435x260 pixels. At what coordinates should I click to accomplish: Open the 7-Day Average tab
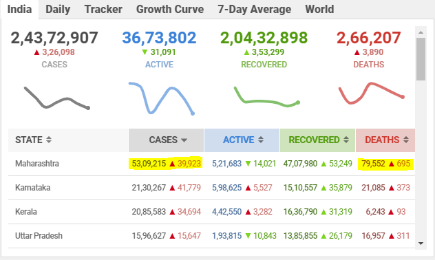255,10
